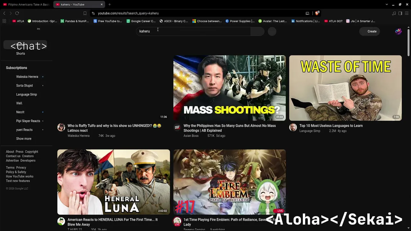Open the 'WASTE OF TIME' video thumbnail

345,88
